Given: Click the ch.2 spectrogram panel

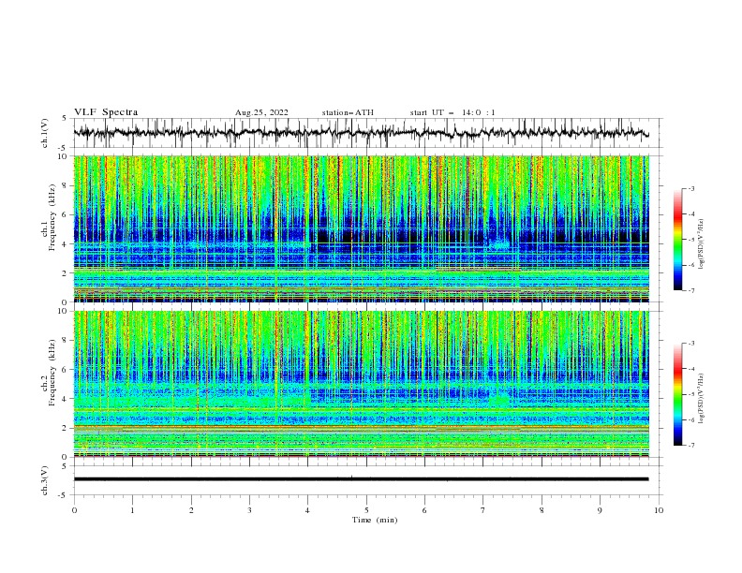Looking at the screenshot, I should pos(361,384).
